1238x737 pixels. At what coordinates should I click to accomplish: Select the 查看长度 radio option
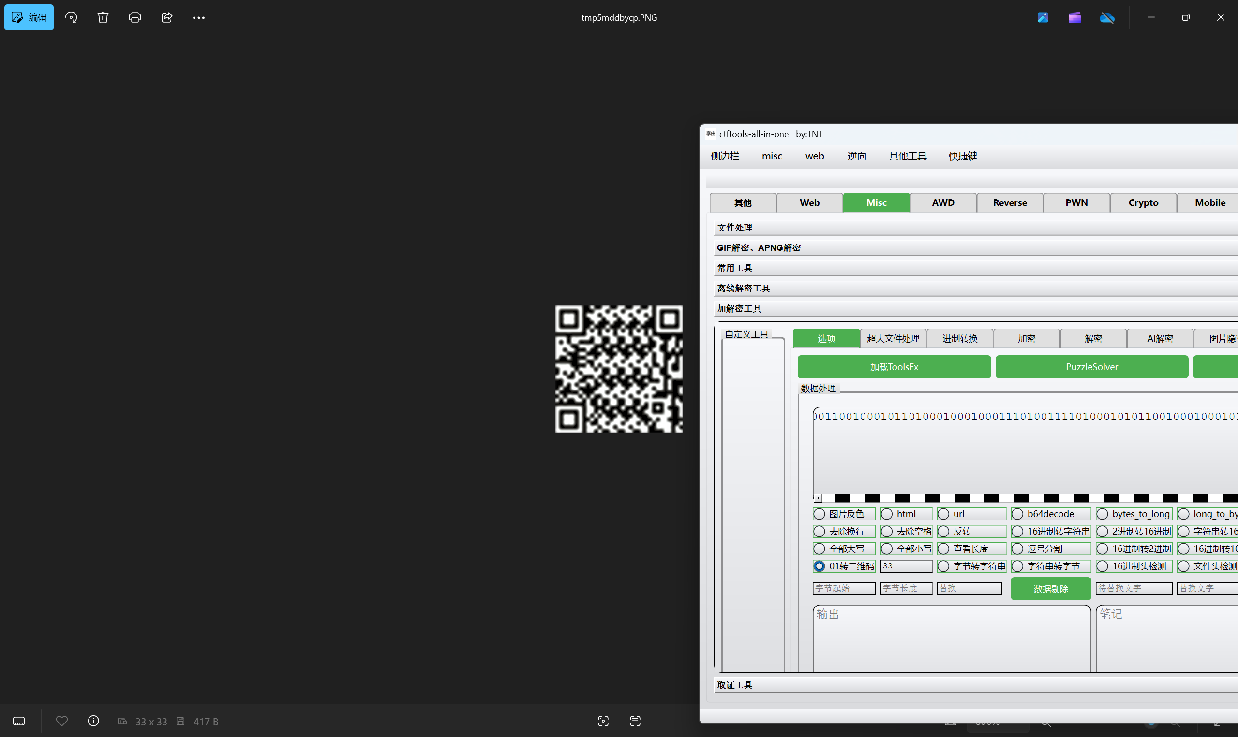971,549
